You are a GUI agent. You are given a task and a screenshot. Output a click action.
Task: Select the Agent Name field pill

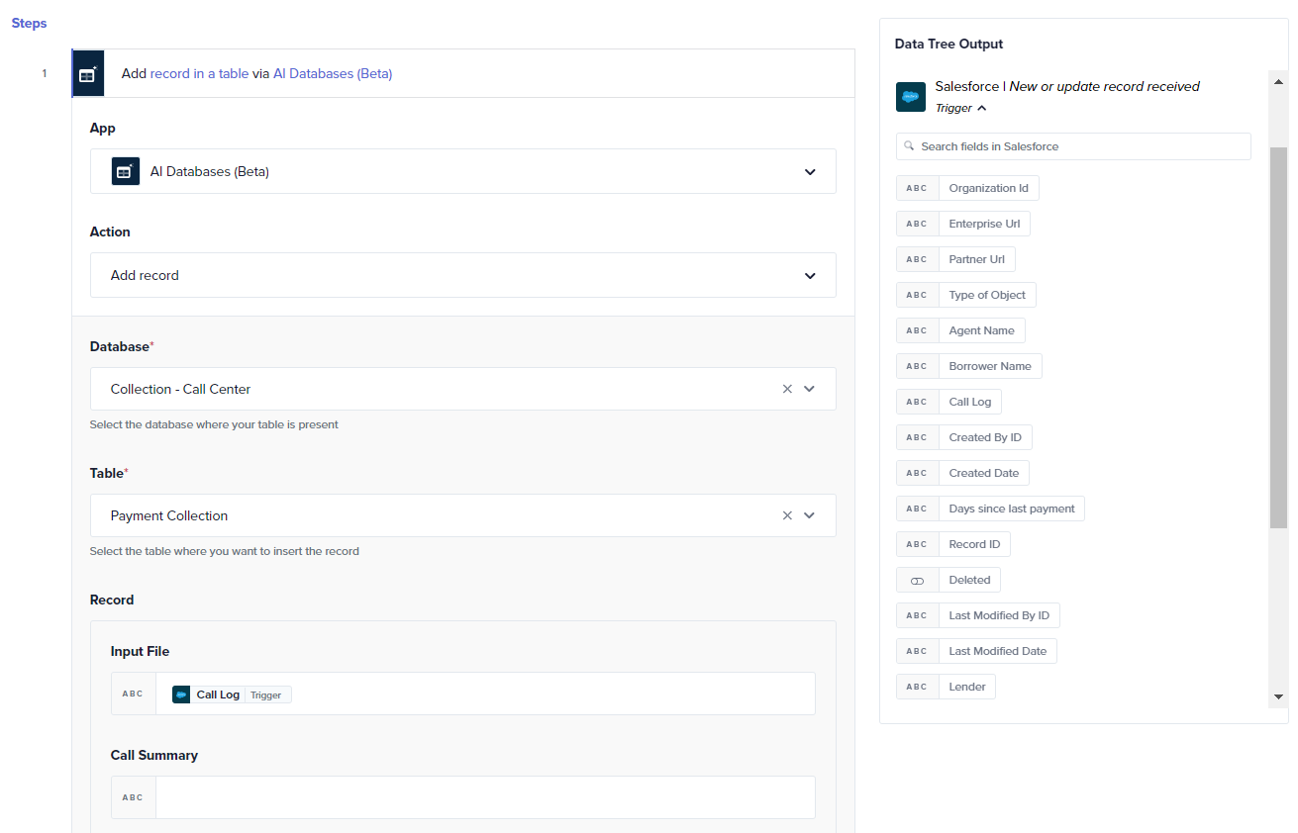click(x=960, y=330)
